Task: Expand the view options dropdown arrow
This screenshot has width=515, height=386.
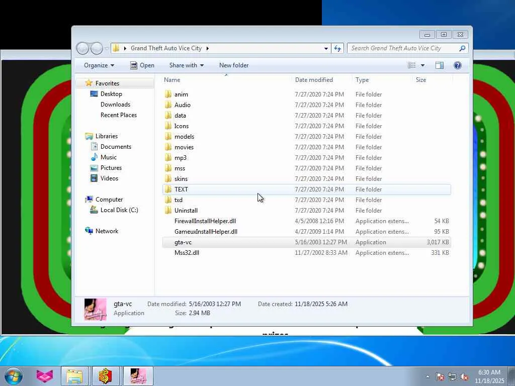Action: pyautogui.click(x=422, y=65)
